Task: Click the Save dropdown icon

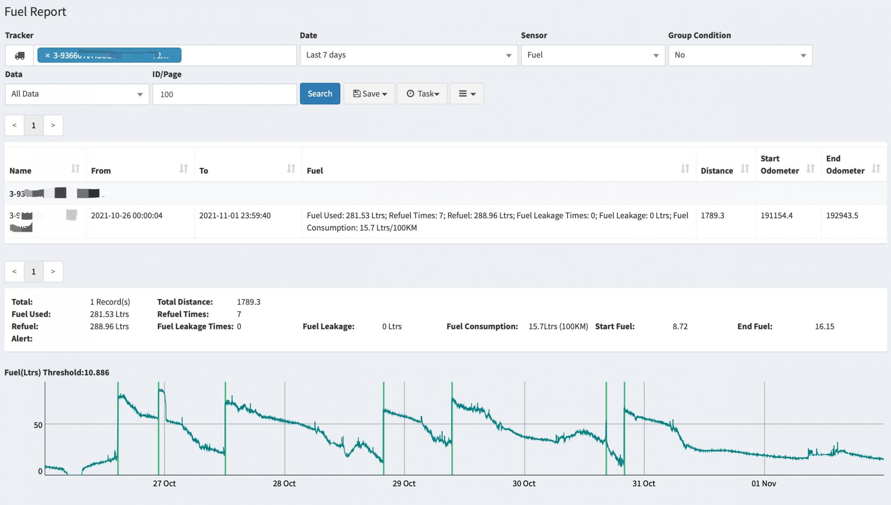Action: pyautogui.click(x=384, y=94)
